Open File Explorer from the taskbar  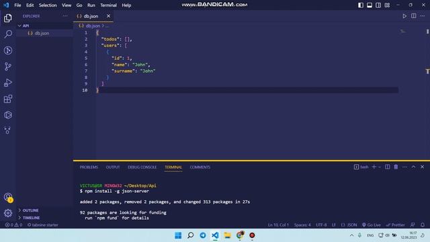[227, 235]
